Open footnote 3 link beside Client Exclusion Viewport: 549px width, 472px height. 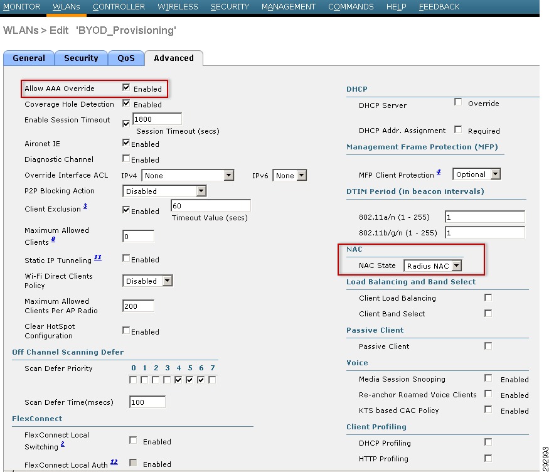click(85, 206)
